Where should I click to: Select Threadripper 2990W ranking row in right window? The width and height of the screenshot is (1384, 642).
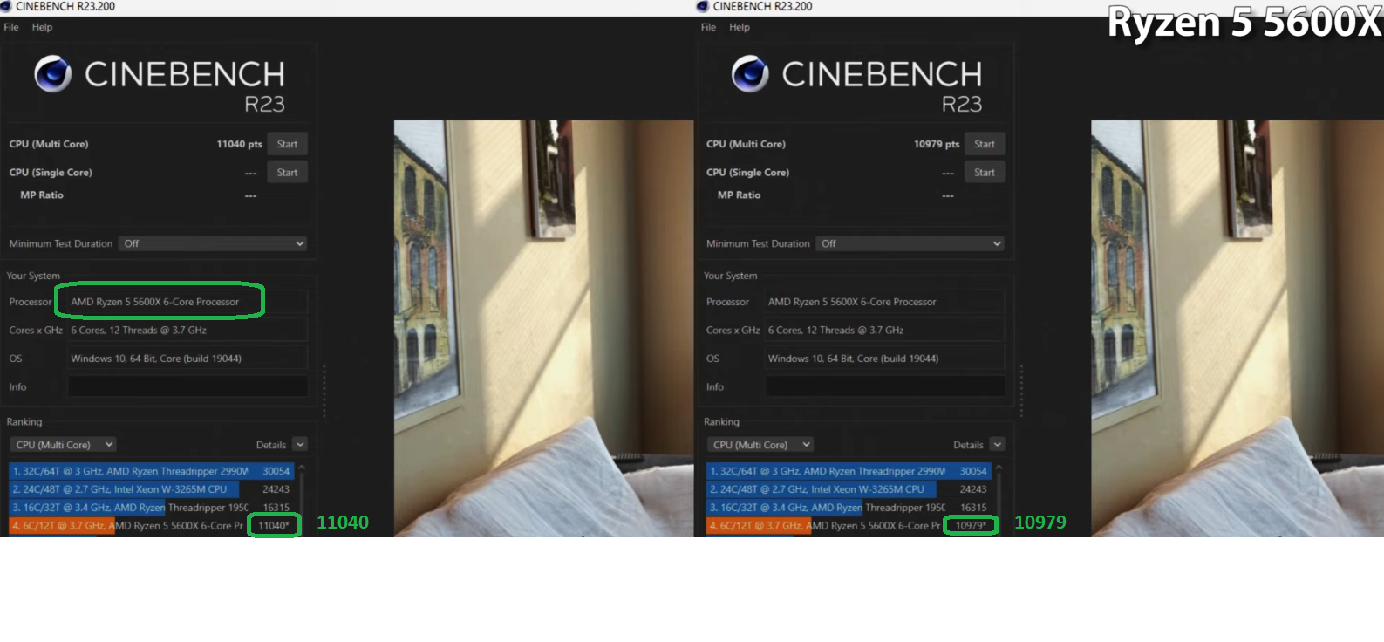tap(849, 471)
